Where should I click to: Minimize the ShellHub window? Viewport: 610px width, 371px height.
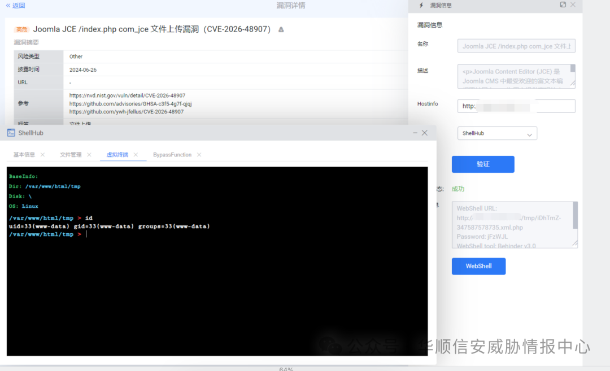(415, 133)
